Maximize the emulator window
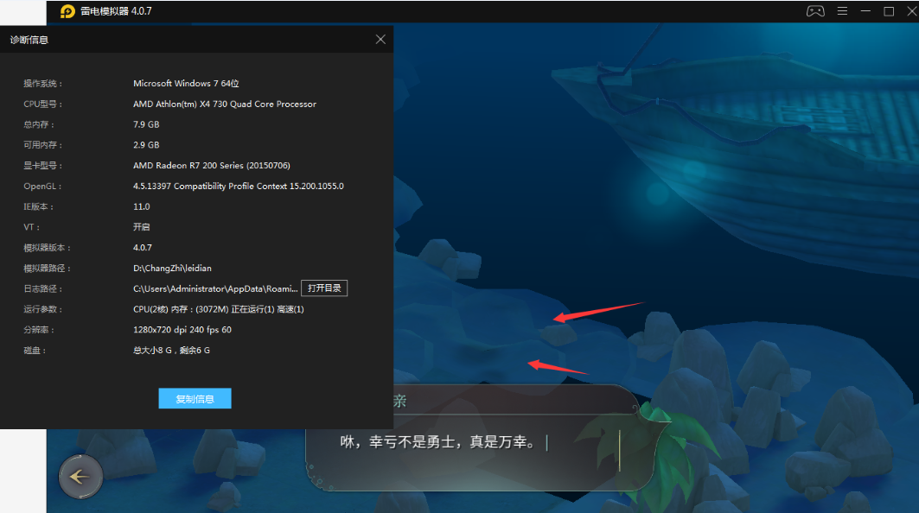Screen dimensions: 919x513 tap(888, 11)
